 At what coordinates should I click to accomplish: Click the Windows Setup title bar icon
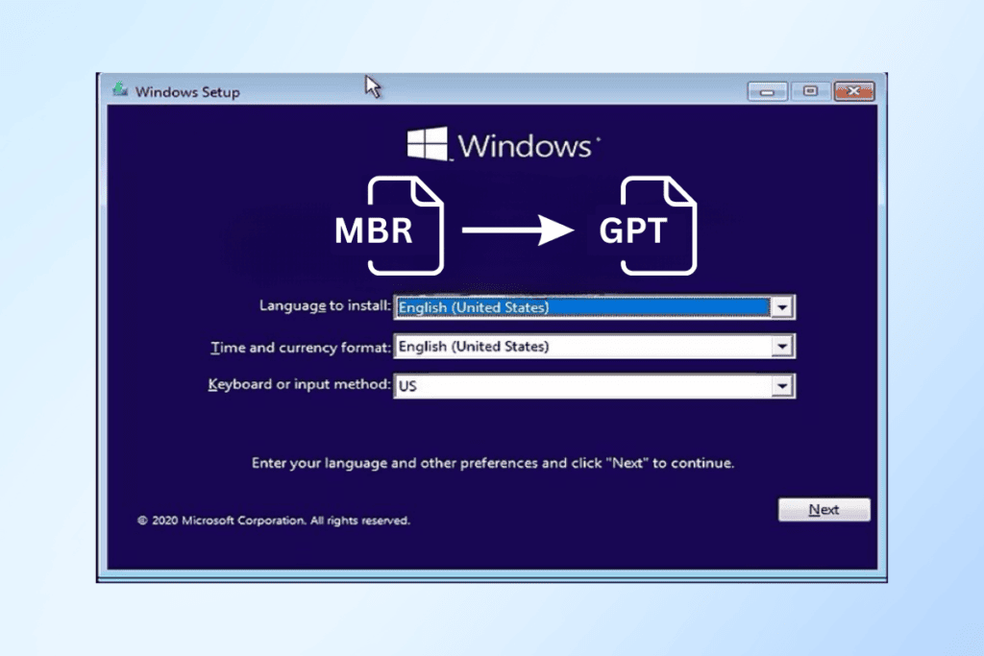coord(120,89)
